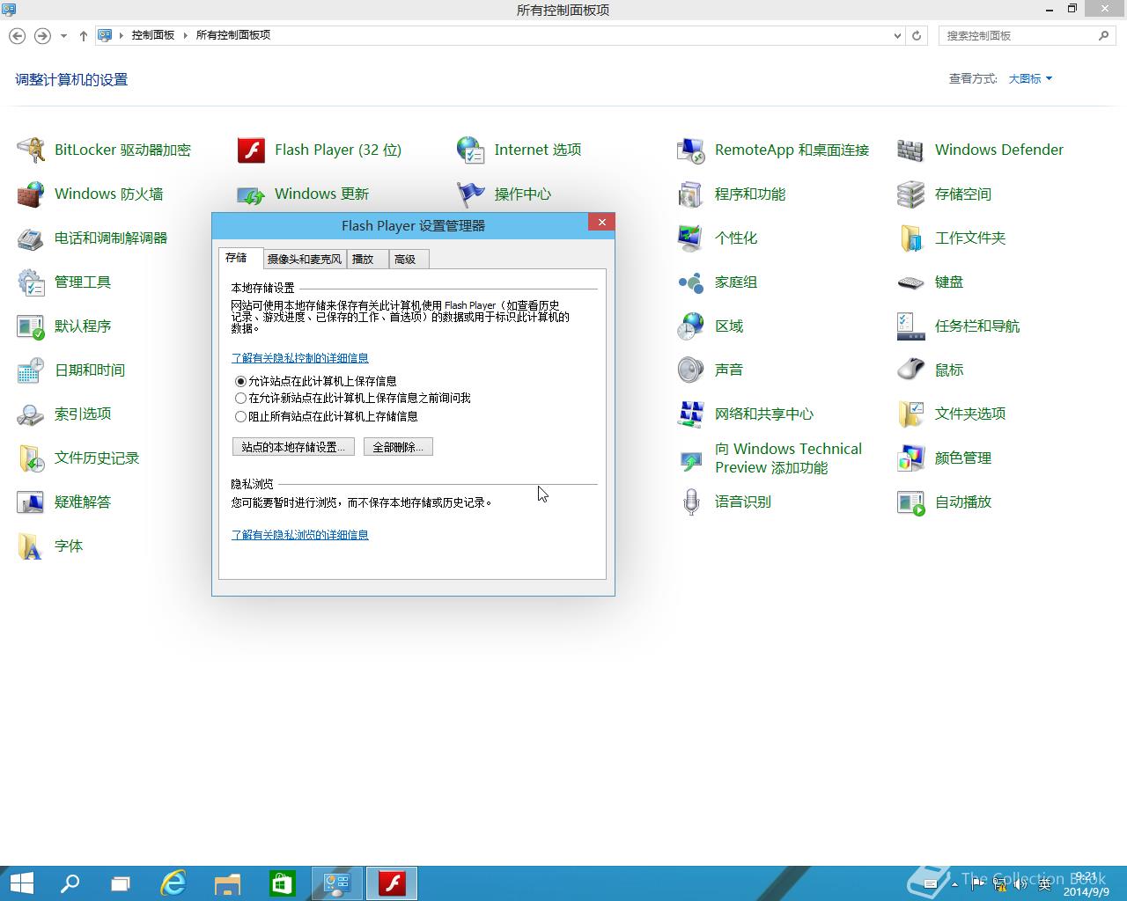The image size is (1127, 901).
Task: Open the 文件历史记录 icon
Action: (31, 458)
